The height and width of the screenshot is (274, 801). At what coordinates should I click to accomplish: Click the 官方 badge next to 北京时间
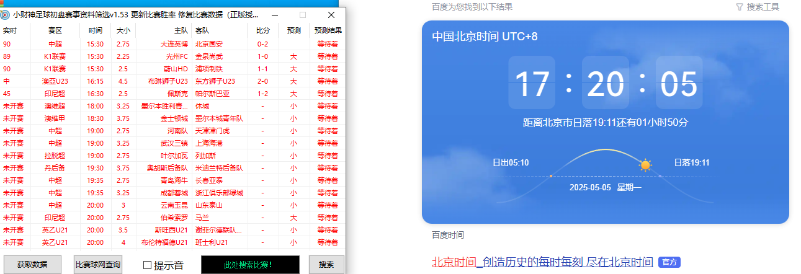click(669, 262)
